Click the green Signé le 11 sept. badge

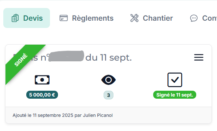pyautogui.click(x=175, y=95)
